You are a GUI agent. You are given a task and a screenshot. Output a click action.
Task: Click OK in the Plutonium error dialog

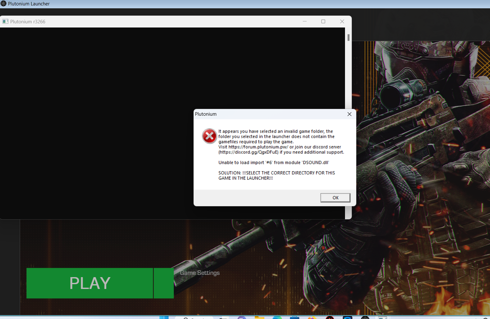[x=335, y=198]
